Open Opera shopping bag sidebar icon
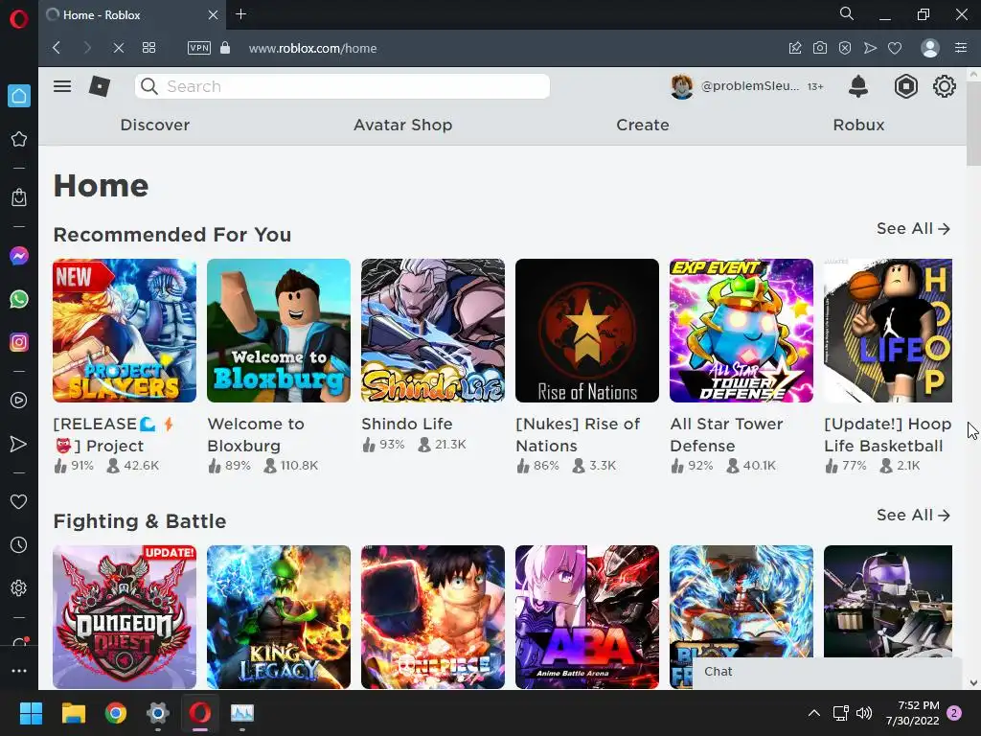Viewport: 981px width, 736px height. pos(19,197)
